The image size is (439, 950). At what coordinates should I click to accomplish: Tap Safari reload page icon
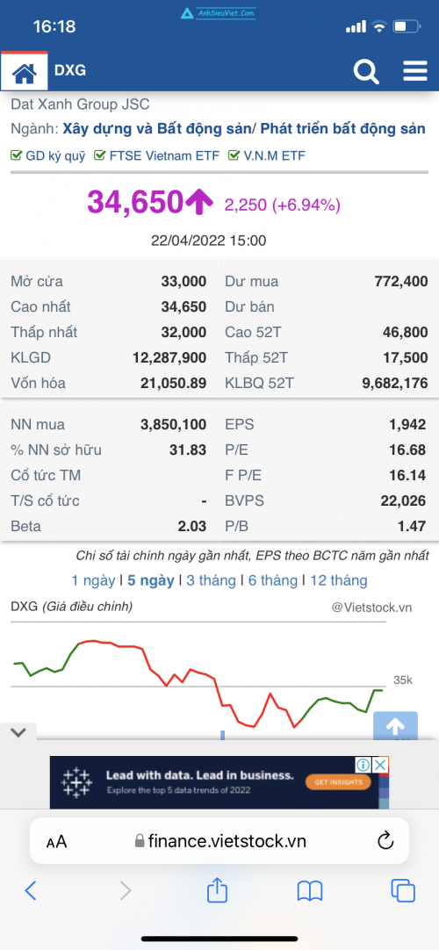385,840
